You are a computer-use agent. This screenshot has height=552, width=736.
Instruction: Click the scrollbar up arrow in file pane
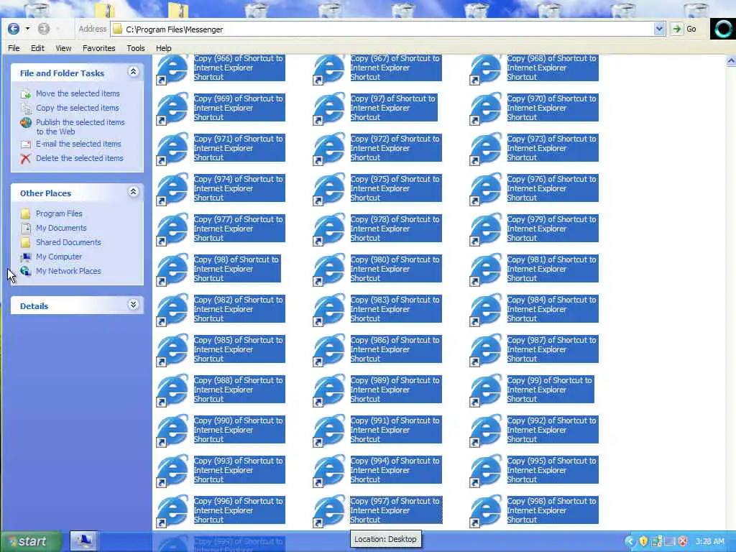(x=731, y=61)
